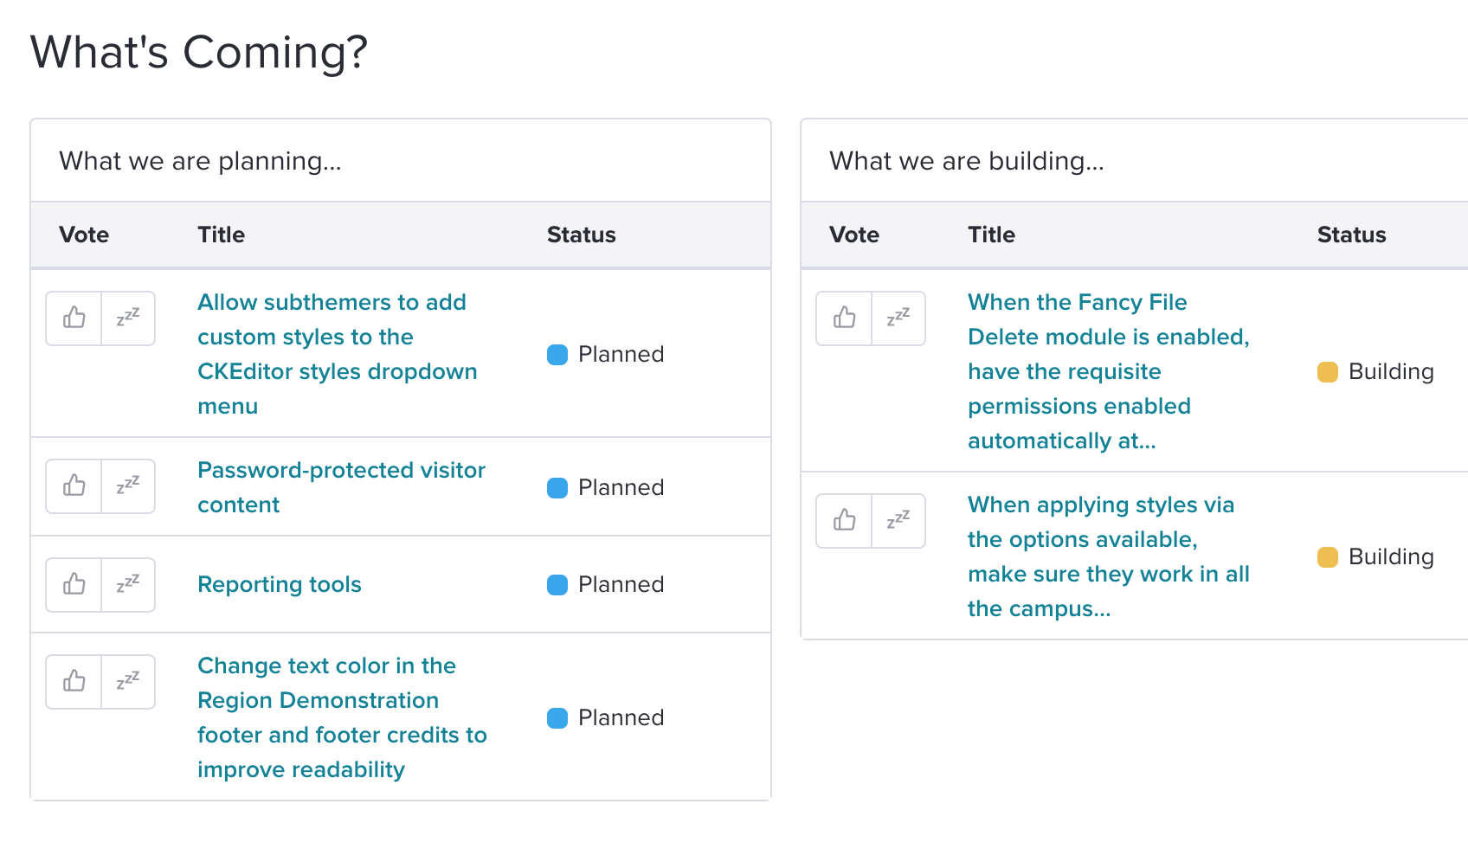Thumbs up Change text color footer idea
Screen dimensions: 1468x855
click(x=74, y=682)
